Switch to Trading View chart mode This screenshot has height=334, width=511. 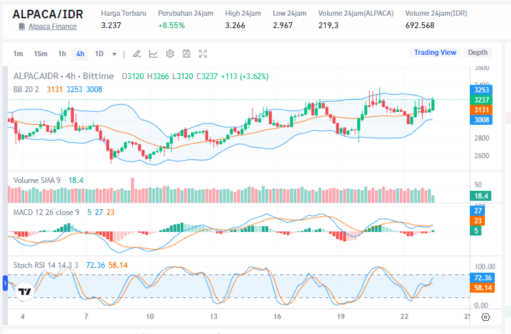(x=435, y=52)
